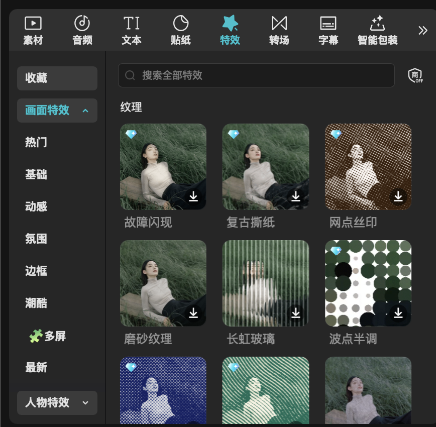Preview the 长虹玻璃 effect thumbnail

pyautogui.click(x=266, y=283)
